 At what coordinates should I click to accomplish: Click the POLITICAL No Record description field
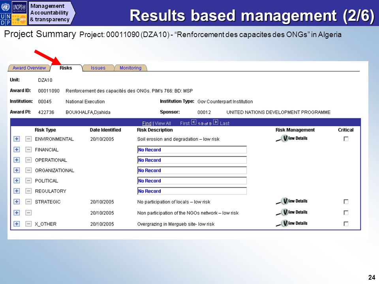(x=192, y=181)
